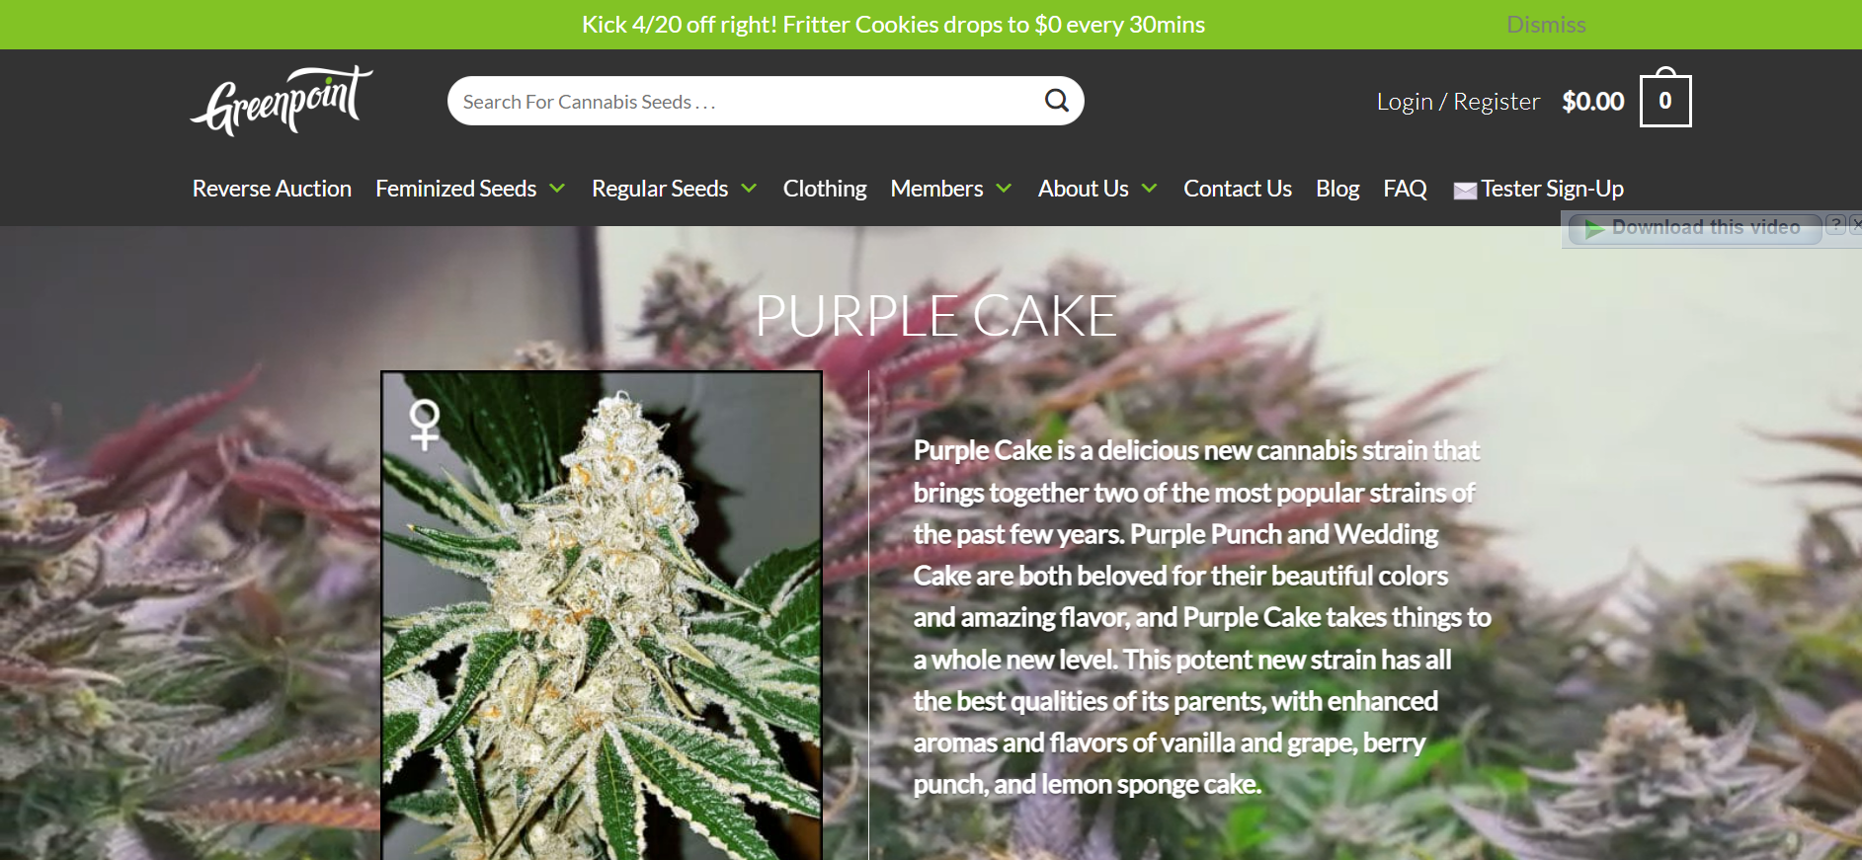
Task: Open the shopping cart bag icon
Action: click(1665, 98)
